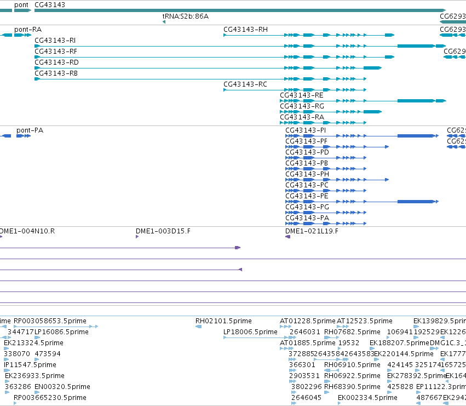466x406 pixels.
Task: Click the CG43143-RG transcript label
Action: (302, 106)
